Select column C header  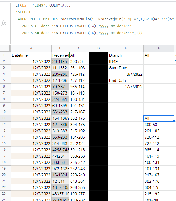79,49
